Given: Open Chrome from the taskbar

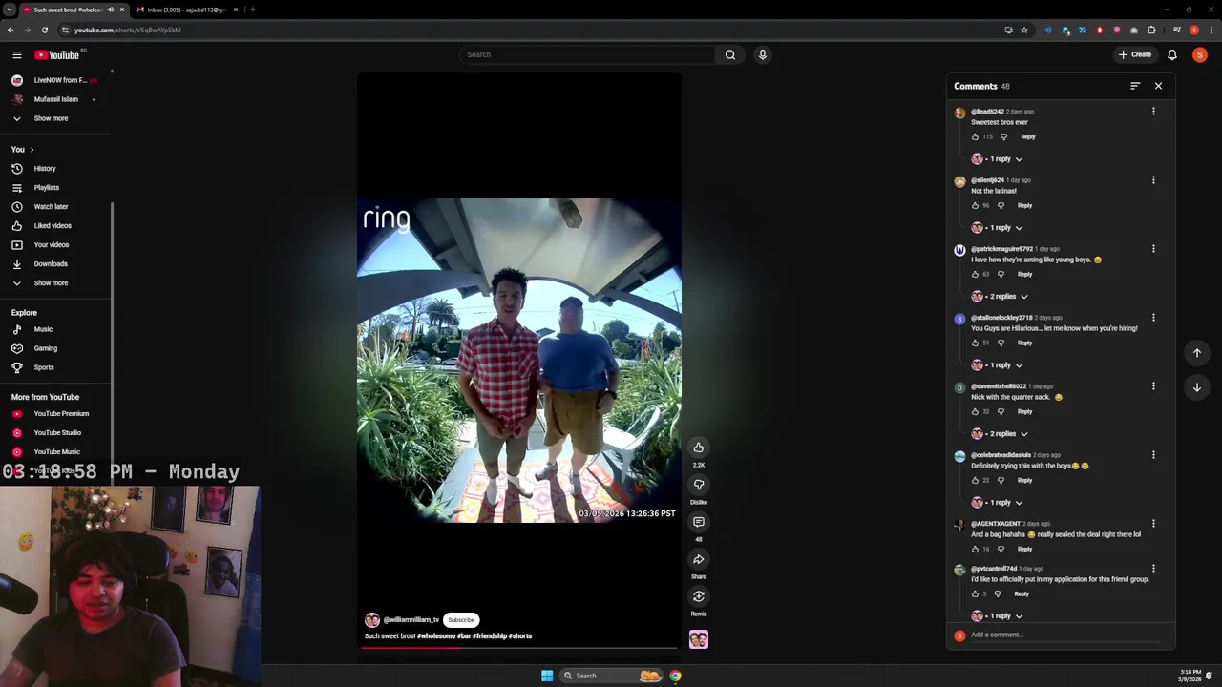Looking at the screenshot, I should click(675, 676).
